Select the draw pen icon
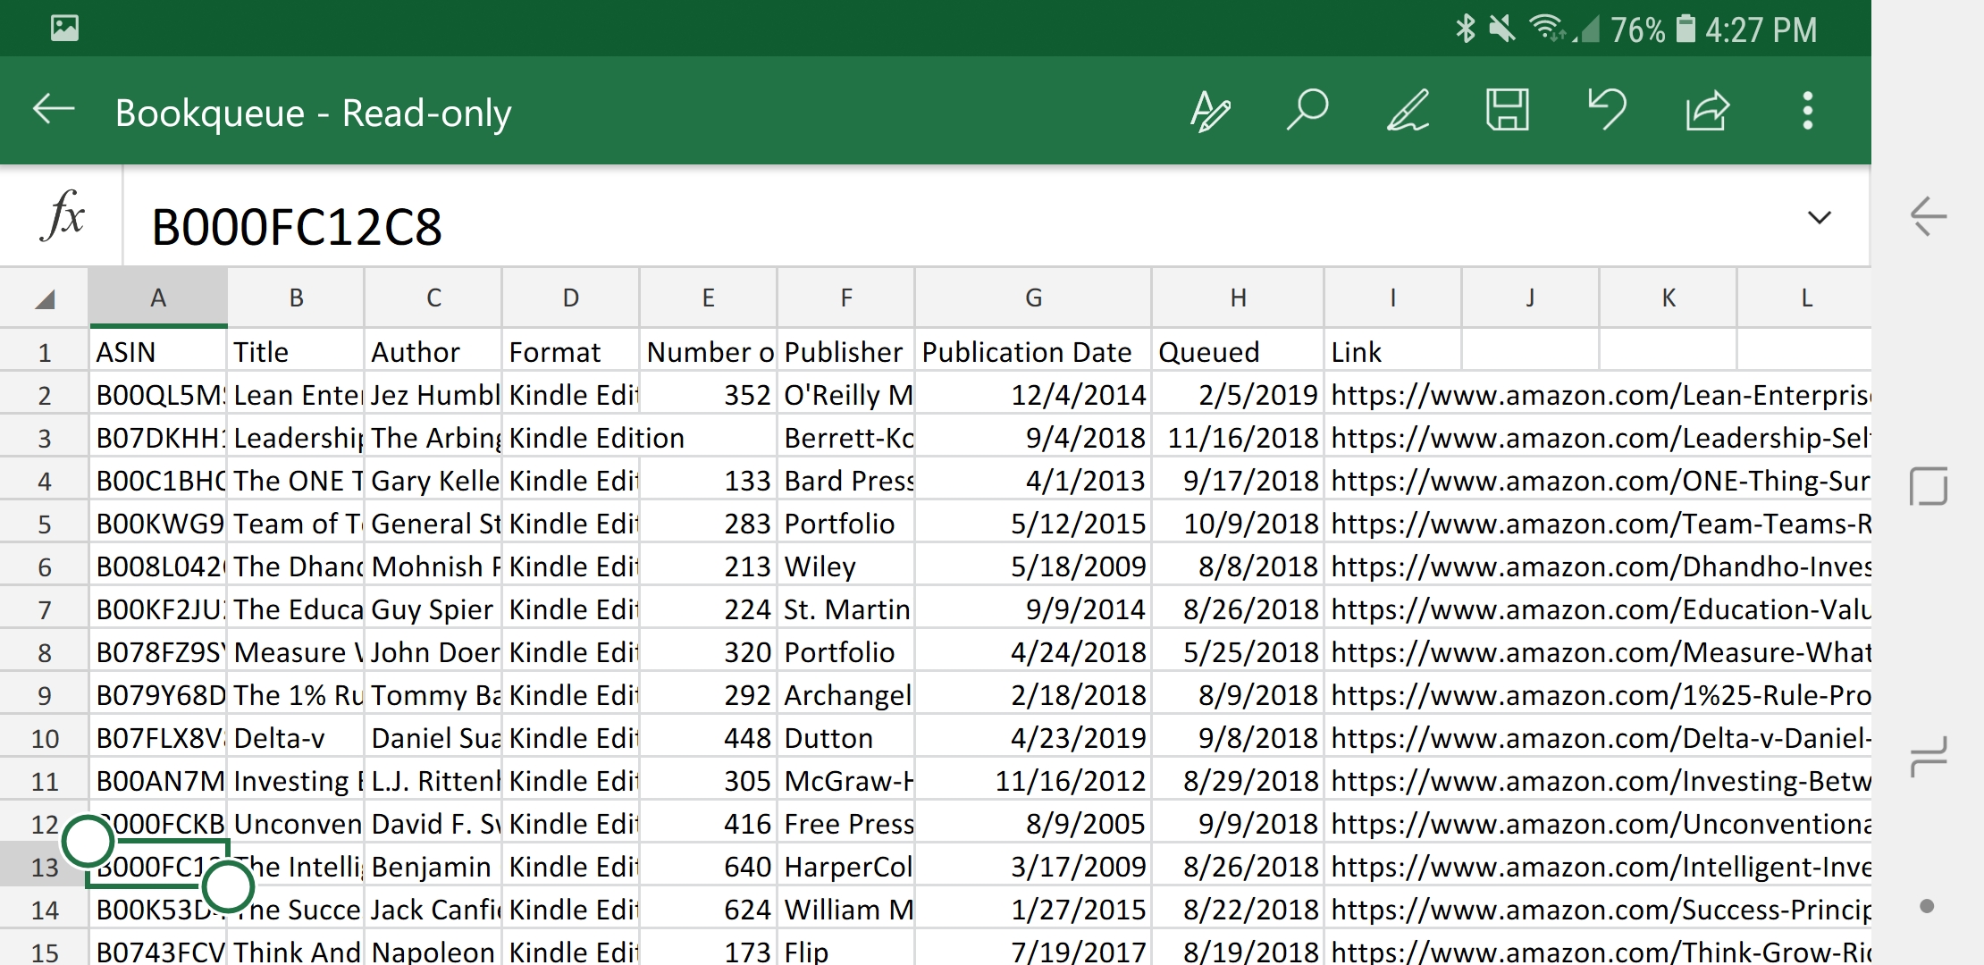The image size is (1984, 965). pos(1408,112)
